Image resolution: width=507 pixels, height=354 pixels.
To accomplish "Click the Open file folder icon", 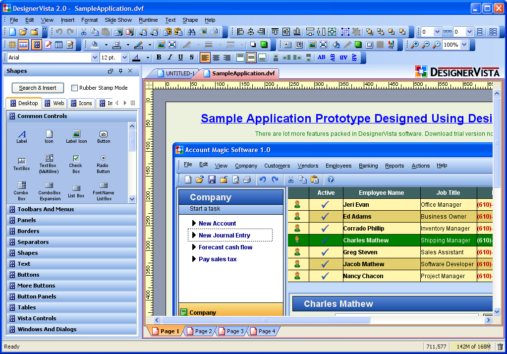I will point(23,32).
